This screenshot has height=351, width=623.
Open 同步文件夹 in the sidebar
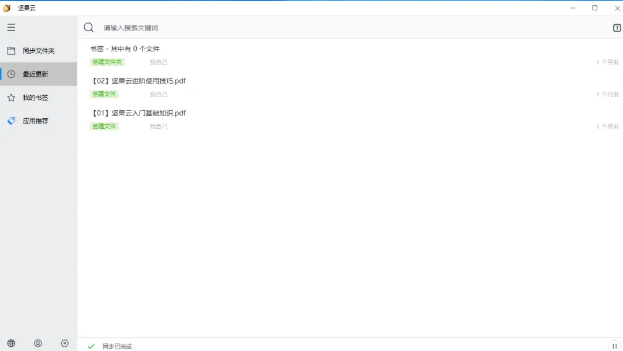coord(39,50)
